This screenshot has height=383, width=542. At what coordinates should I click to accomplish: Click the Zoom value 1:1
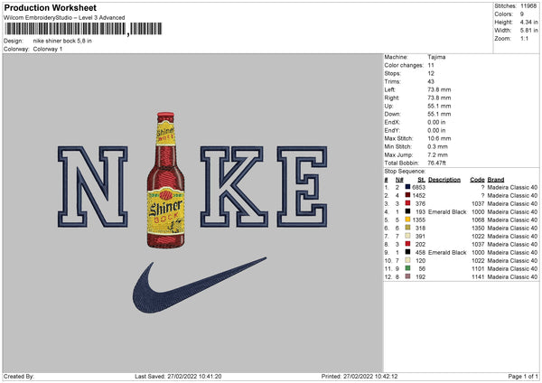click(x=524, y=38)
